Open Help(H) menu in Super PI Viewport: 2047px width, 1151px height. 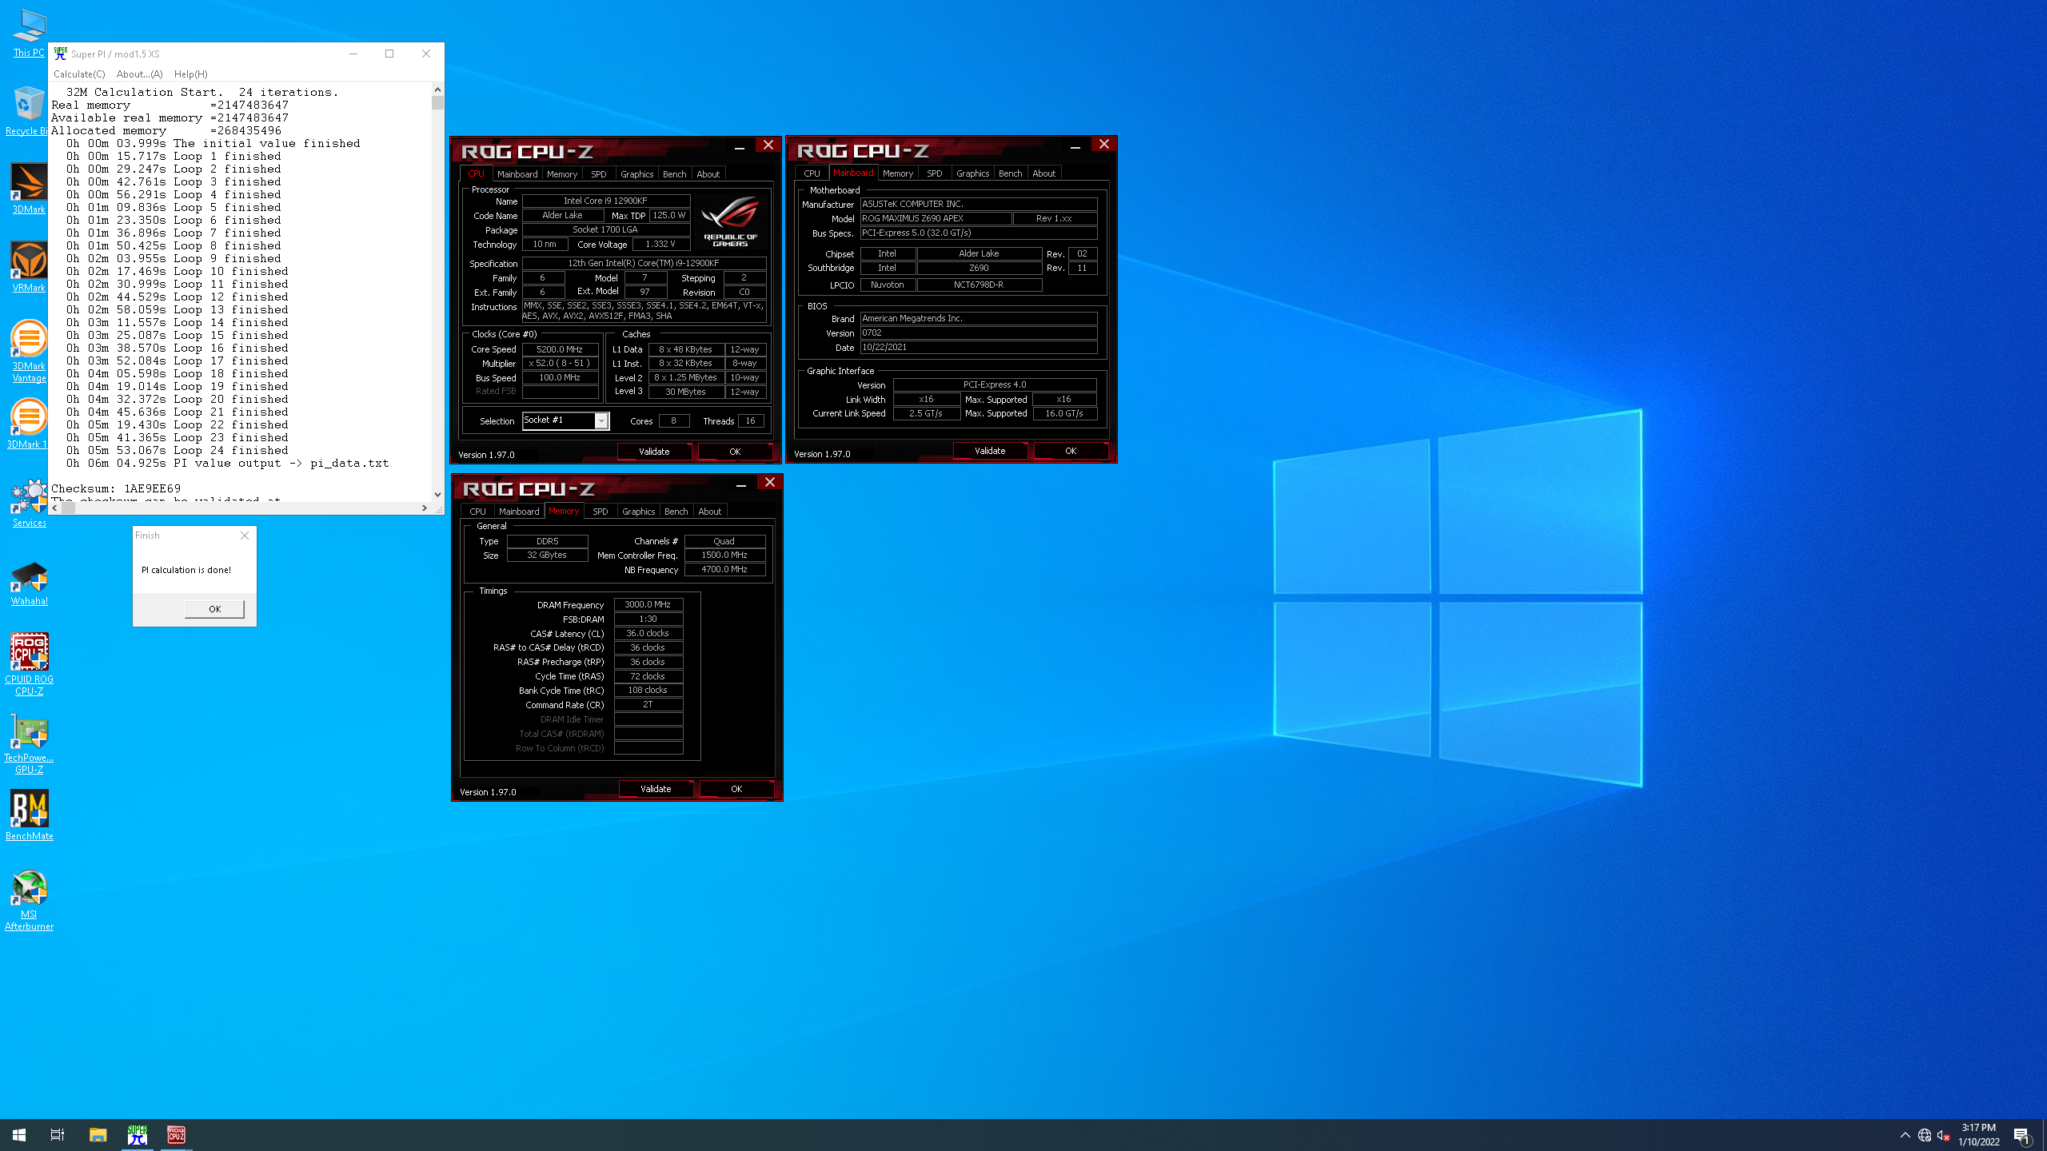click(190, 74)
